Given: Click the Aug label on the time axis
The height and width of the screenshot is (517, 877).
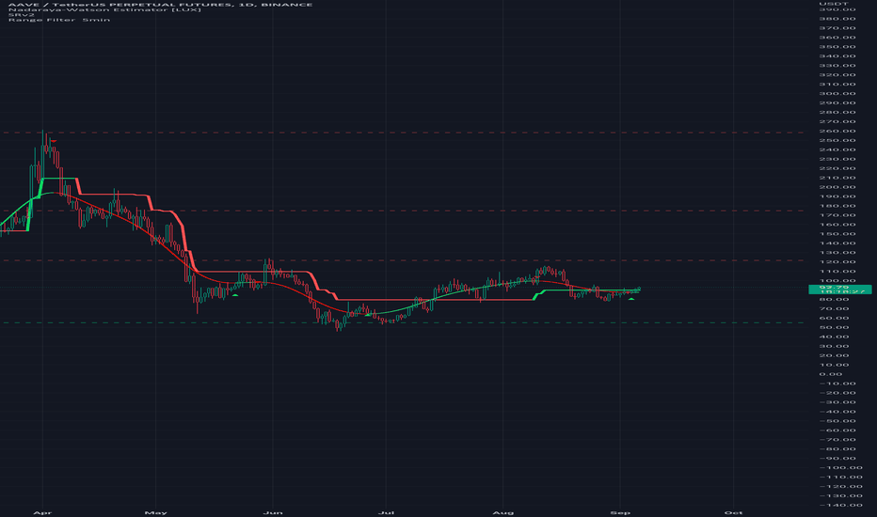Looking at the screenshot, I should point(502,512).
